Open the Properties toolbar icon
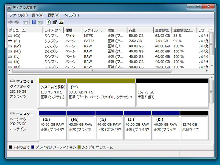The width and height of the screenshot is (220, 165). [x=55, y=22]
